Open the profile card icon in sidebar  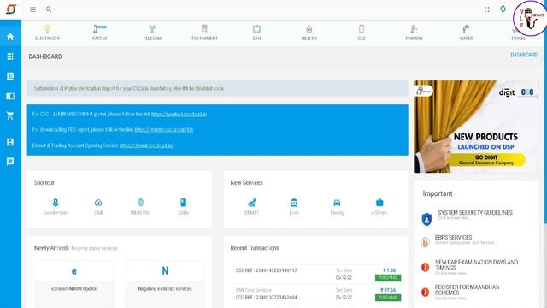10,142
